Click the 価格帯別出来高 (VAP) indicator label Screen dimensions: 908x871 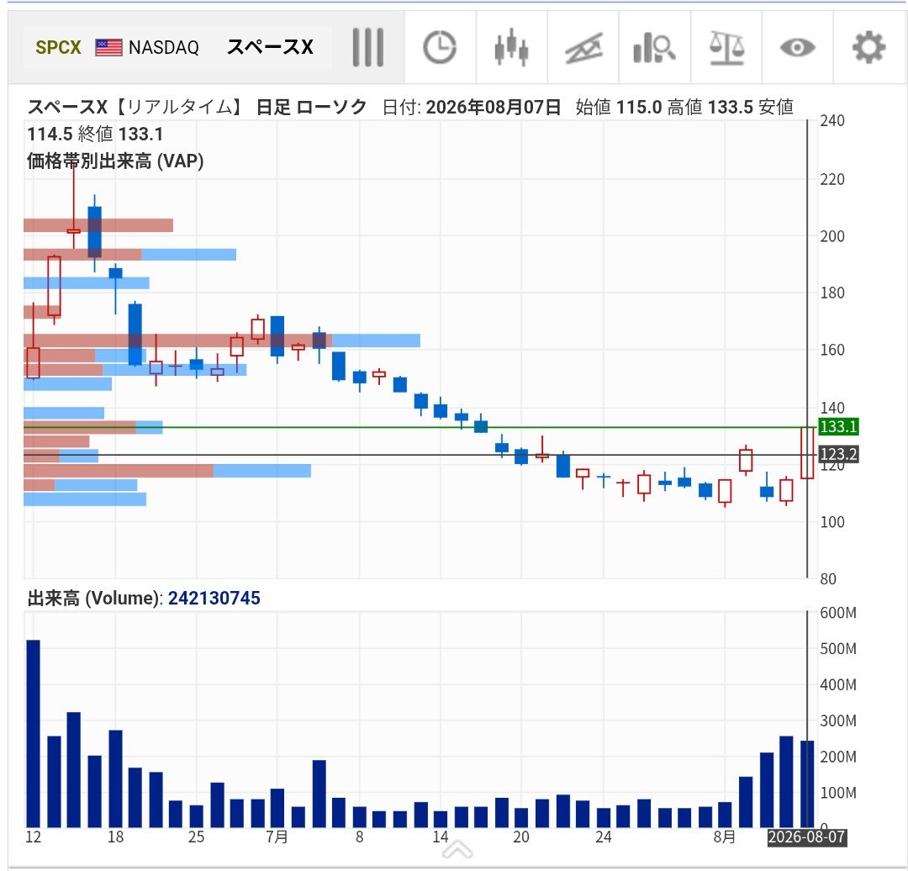[115, 161]
